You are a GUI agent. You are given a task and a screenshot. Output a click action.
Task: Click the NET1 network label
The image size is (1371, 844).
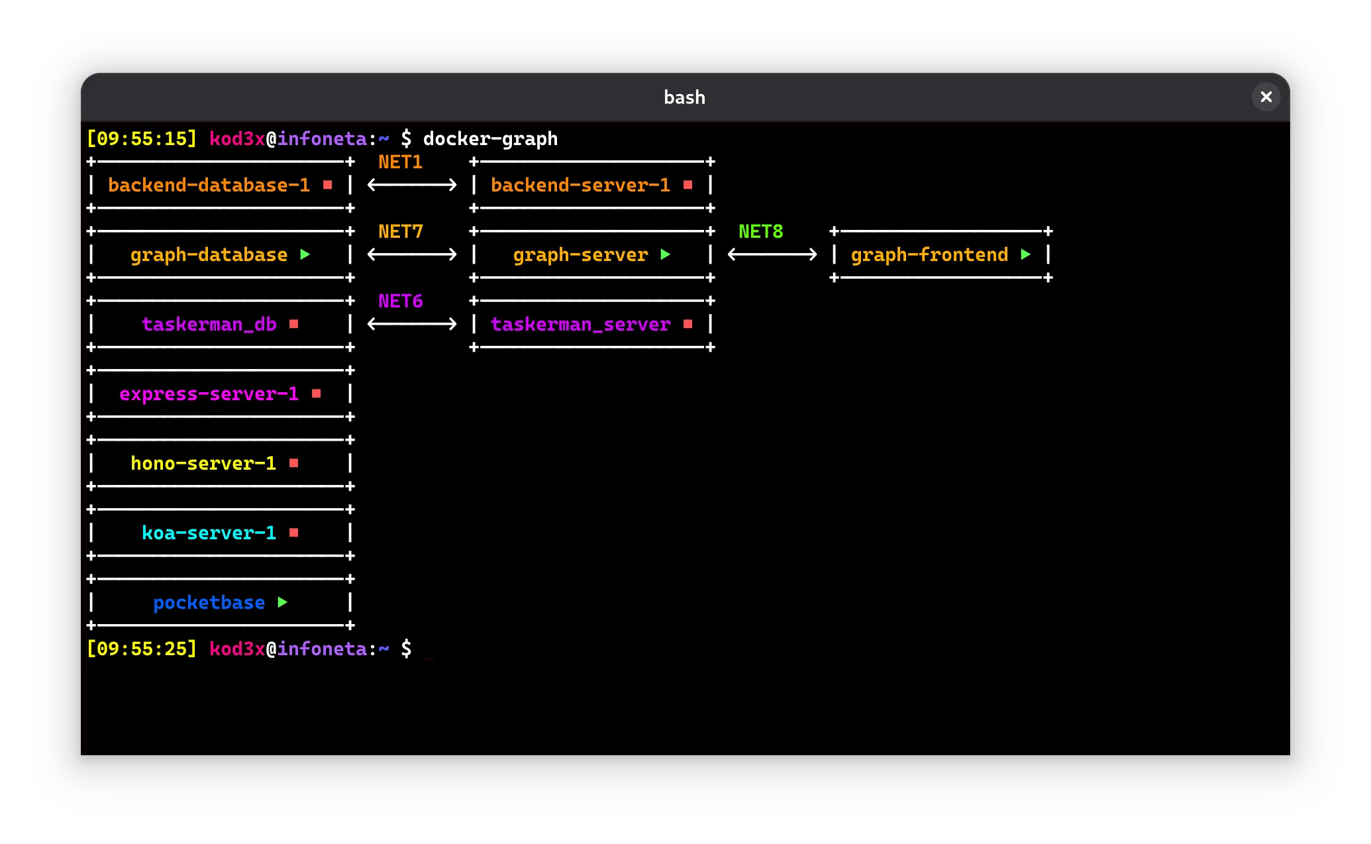tap(400, 162)
